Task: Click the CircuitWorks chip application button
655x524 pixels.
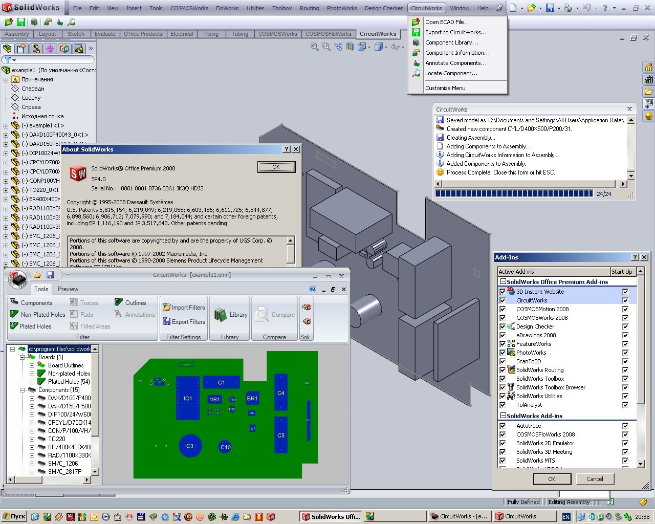Action: pyautogui.click(x=18, y=279)
